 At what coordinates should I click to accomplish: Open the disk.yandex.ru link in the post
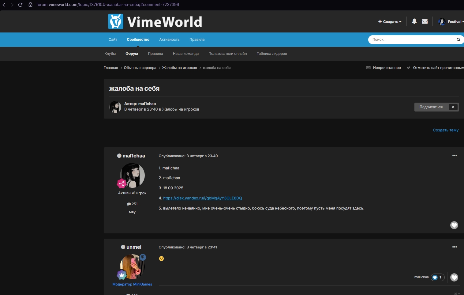[202, 198]
